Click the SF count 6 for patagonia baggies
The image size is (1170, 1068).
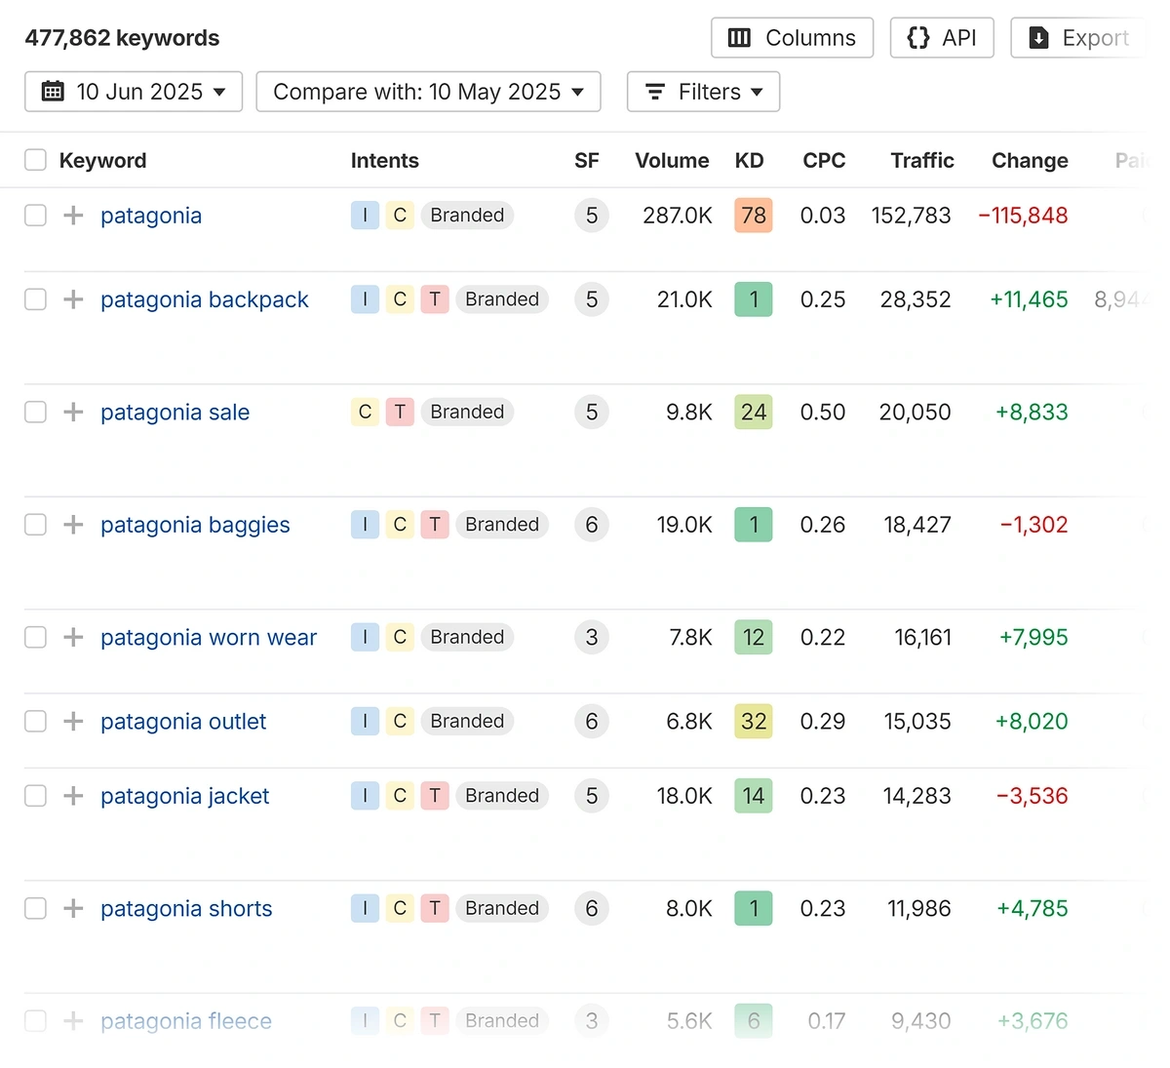(x=592, y=525)
